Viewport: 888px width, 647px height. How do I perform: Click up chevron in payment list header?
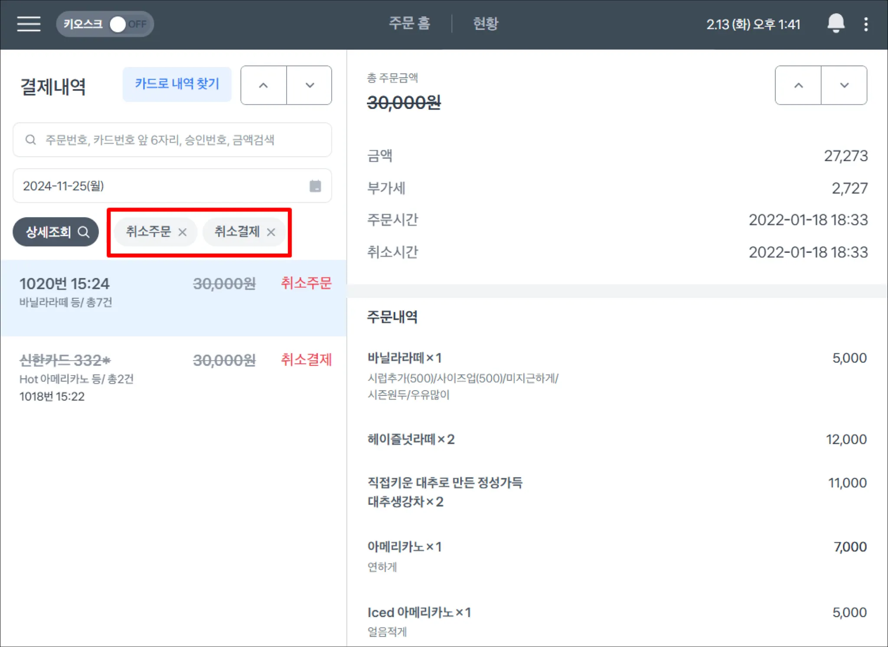264,85
